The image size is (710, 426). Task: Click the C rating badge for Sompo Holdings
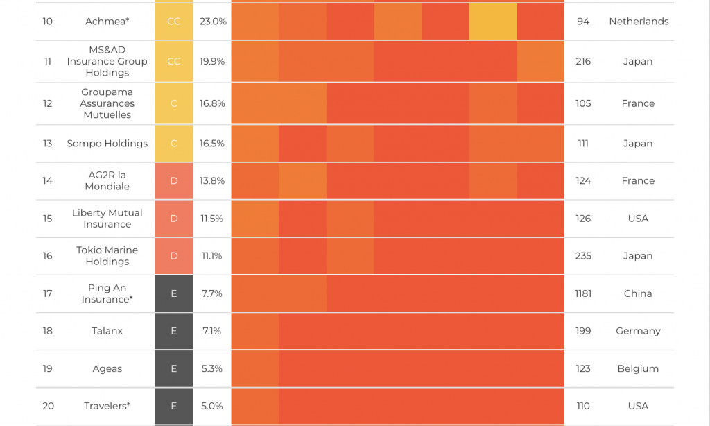tap(174, 144)
